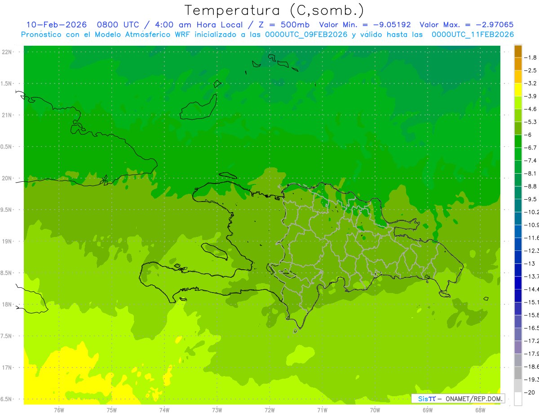
Task: Click the 68W longitude label
Action: tap(480, 410)
